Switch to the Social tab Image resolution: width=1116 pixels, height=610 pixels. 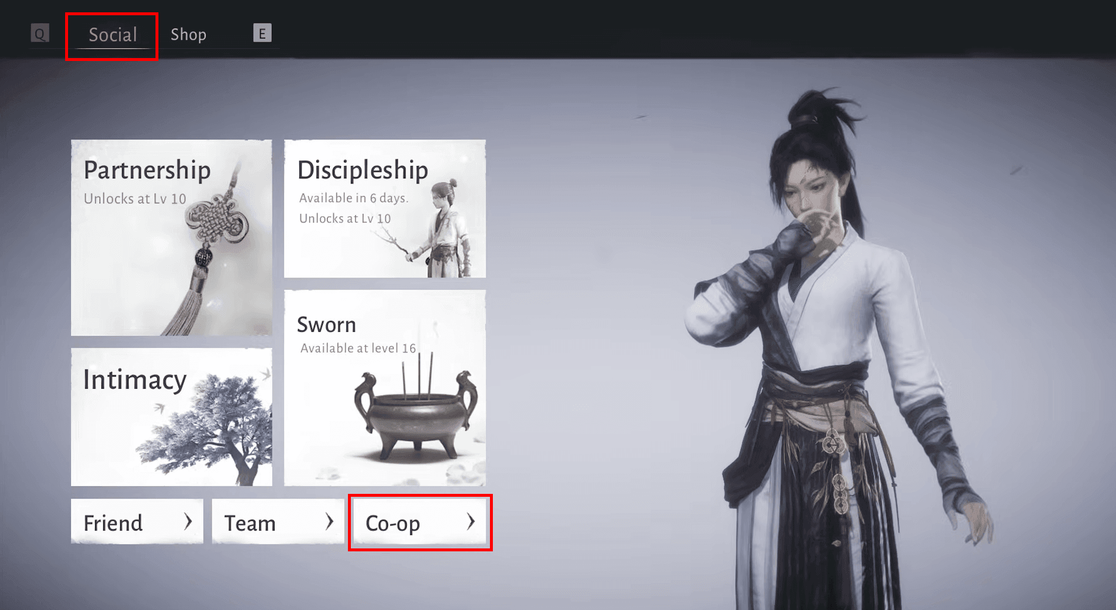[113, 35]
